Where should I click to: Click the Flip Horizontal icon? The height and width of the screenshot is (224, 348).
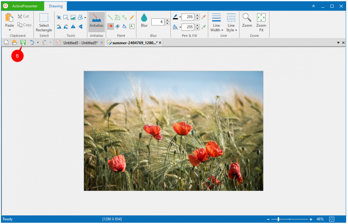pyautogui.click(x=73, y=27)
